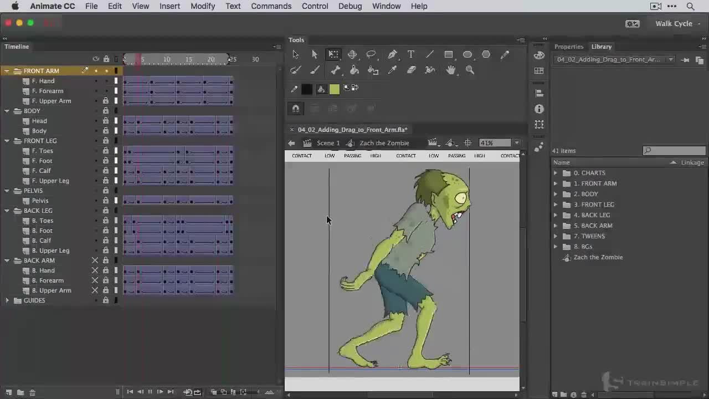Toggle lock on F. Upper Arm layer

click(105, 101)
